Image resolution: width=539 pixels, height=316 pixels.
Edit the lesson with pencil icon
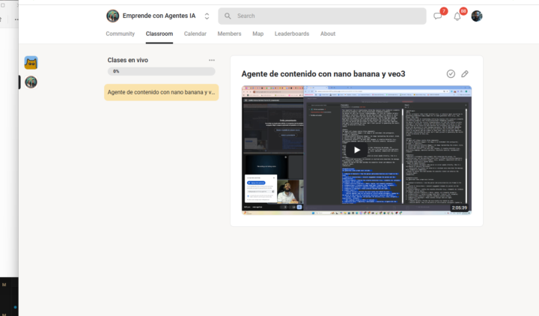[465, 74]
